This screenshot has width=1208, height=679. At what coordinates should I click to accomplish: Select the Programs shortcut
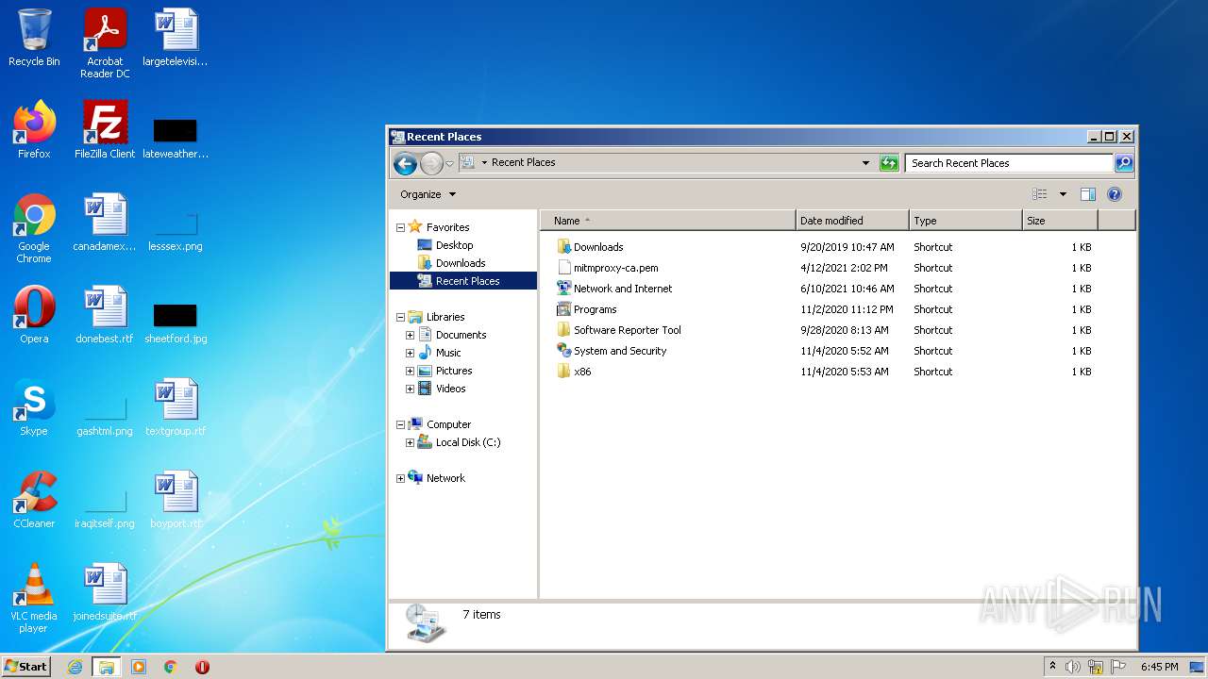click(x=595, y=309)
